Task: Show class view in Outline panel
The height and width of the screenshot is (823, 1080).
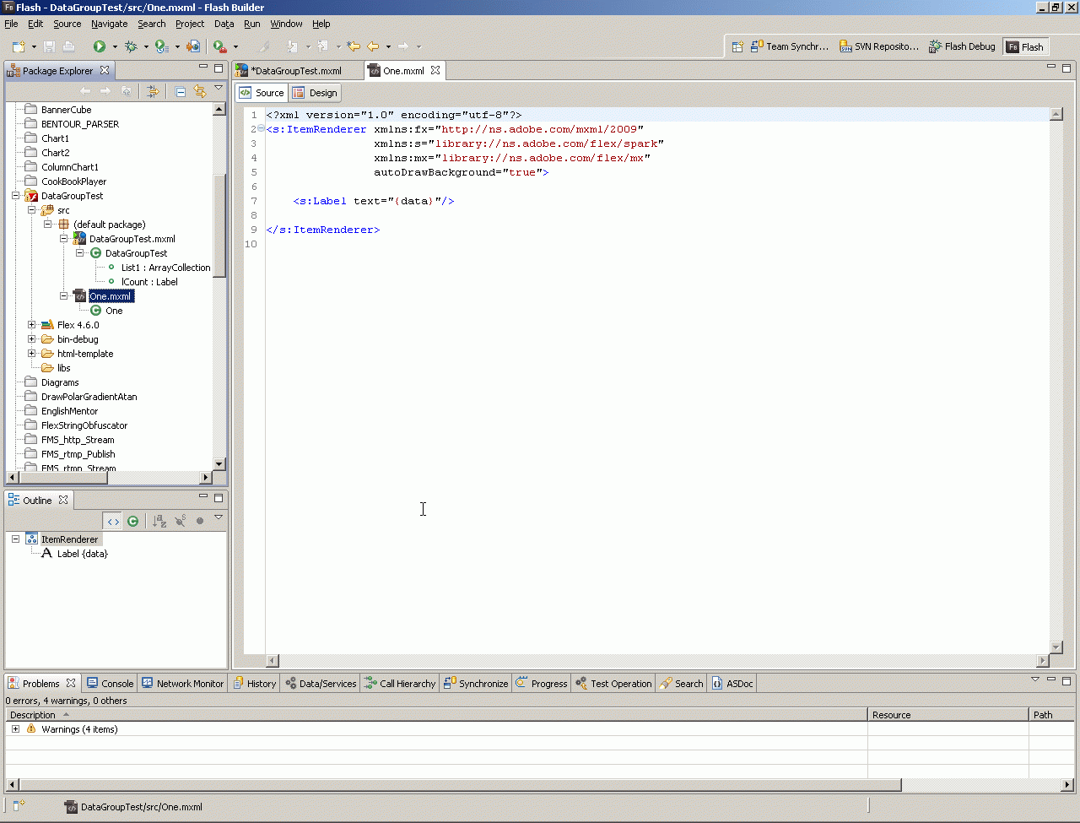Action: tap(133, 522)
